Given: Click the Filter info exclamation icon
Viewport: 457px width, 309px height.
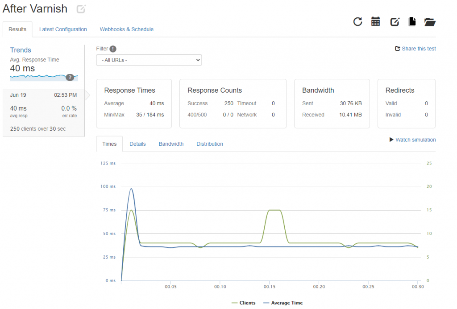Looking at the screenshot, I should 113,49.
